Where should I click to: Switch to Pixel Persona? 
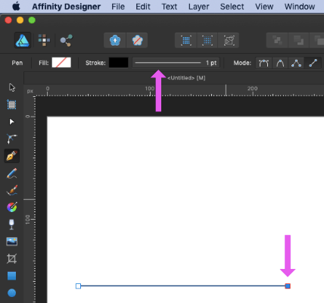(x=44, y=40)
